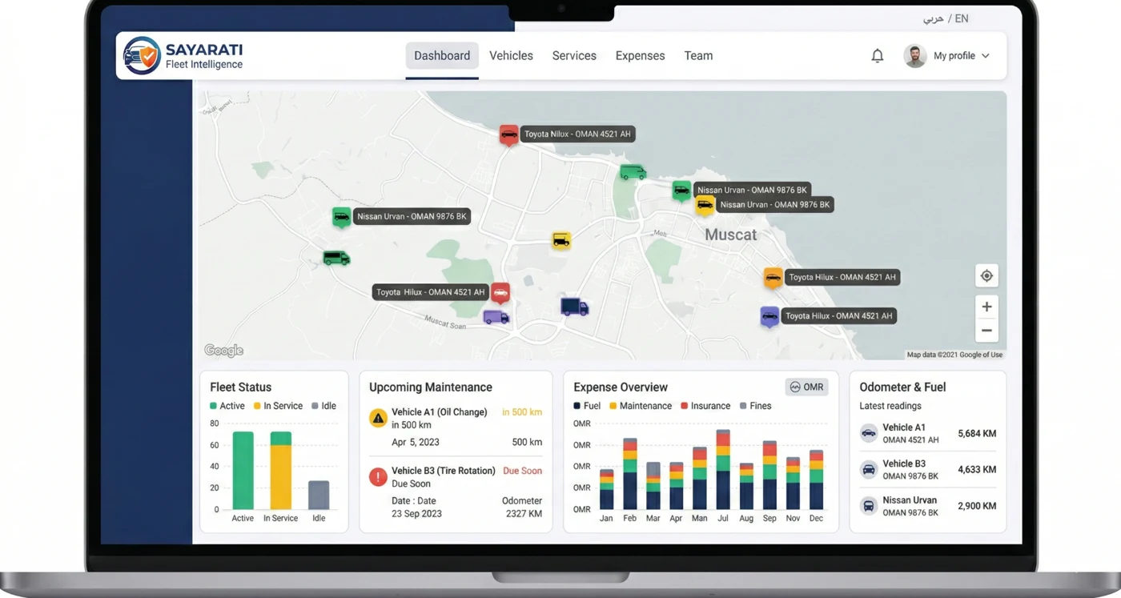This screenshot has width=1121, height=598.
Task: Click the gray Idle bar
Action: coord(319,496)
